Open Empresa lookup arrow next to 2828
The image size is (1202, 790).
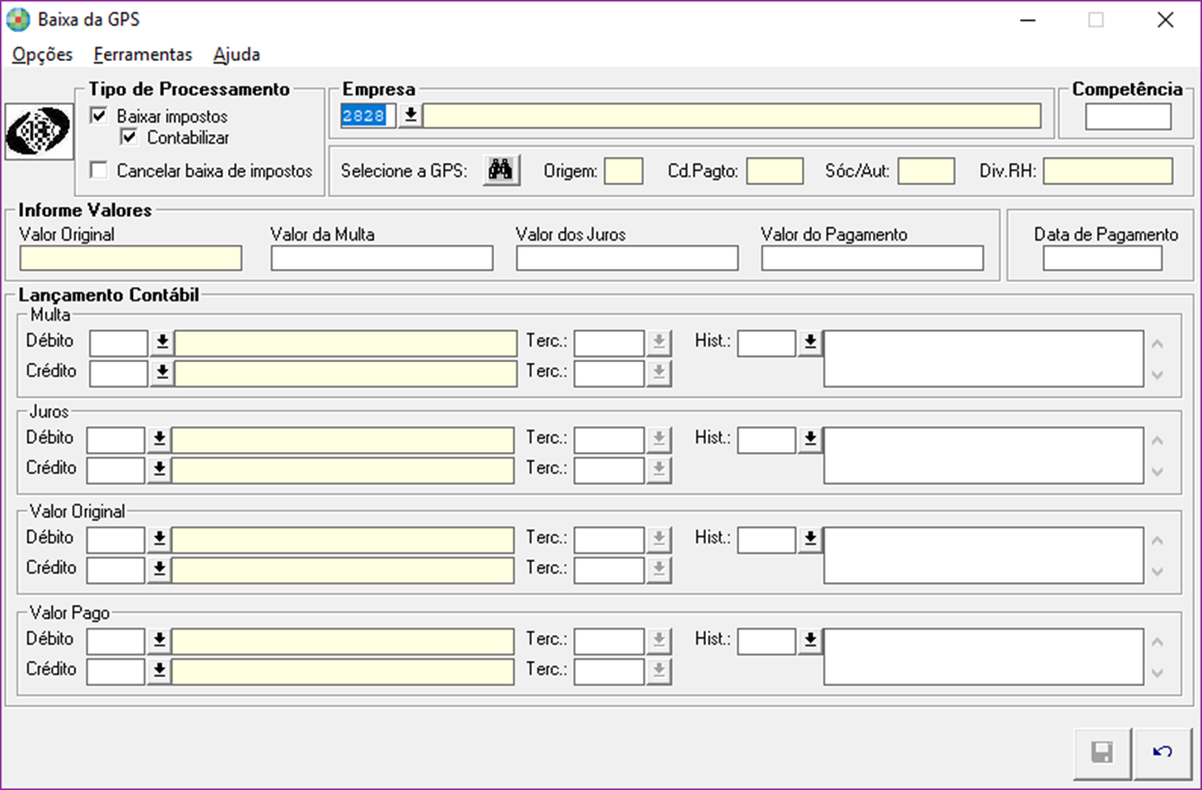point(410,116)
